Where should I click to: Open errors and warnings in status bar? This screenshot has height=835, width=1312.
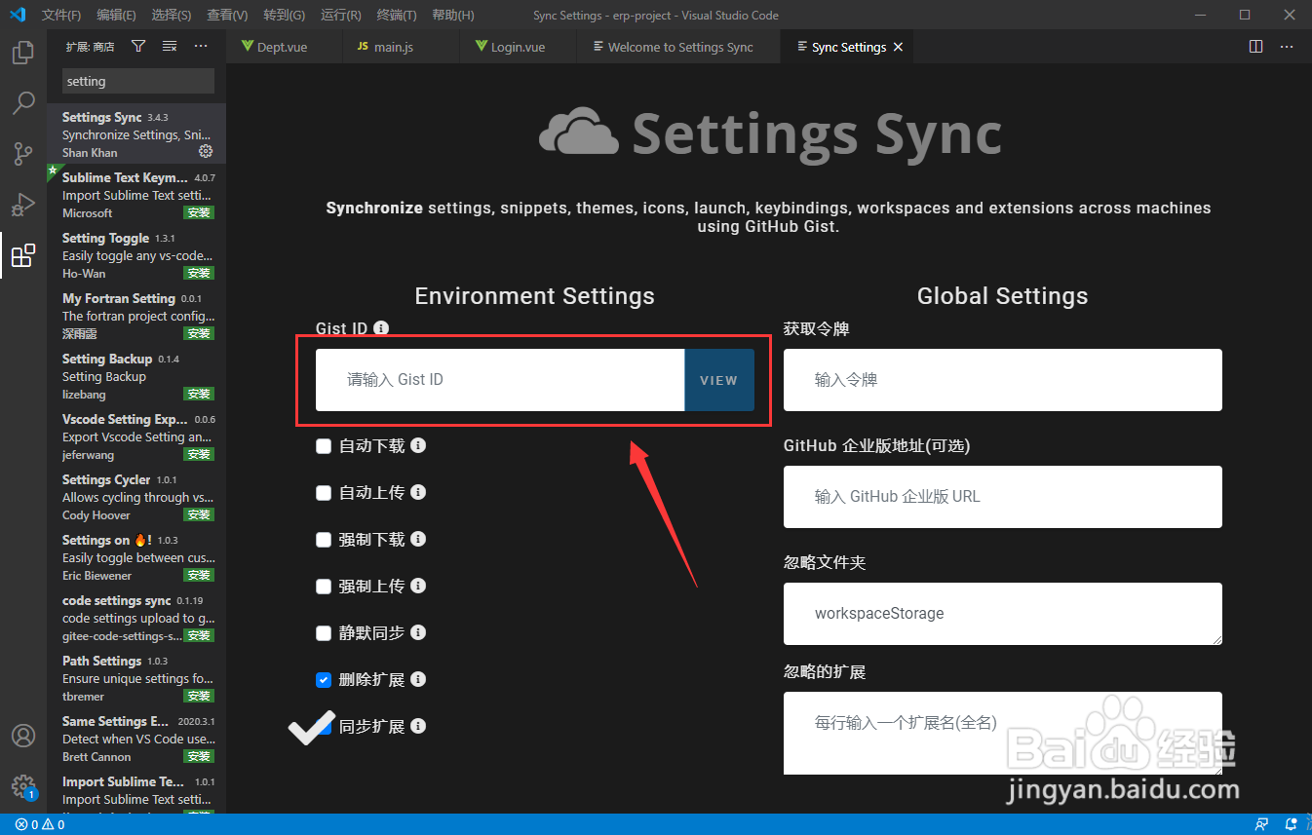coord(40,824)
